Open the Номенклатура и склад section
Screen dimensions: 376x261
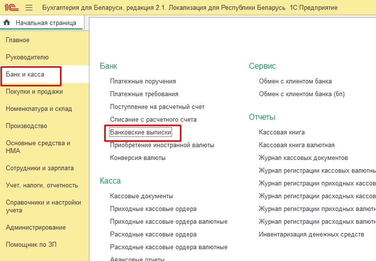pos(39,109)
